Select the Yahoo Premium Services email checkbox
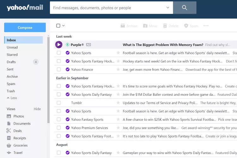This screenshot has height=158, width=237. [59, 128]
